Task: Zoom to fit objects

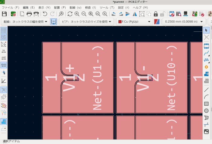Action: [98, 14]
